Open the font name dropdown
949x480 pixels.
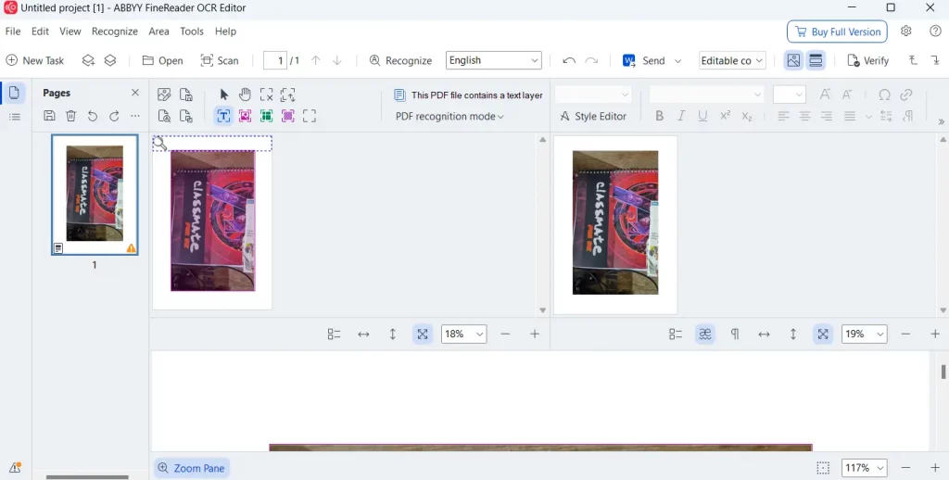[705, 95]
